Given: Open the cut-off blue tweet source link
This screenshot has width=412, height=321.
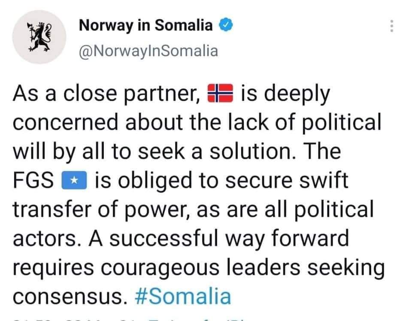Looking at the screenshot, I should 197,320.
